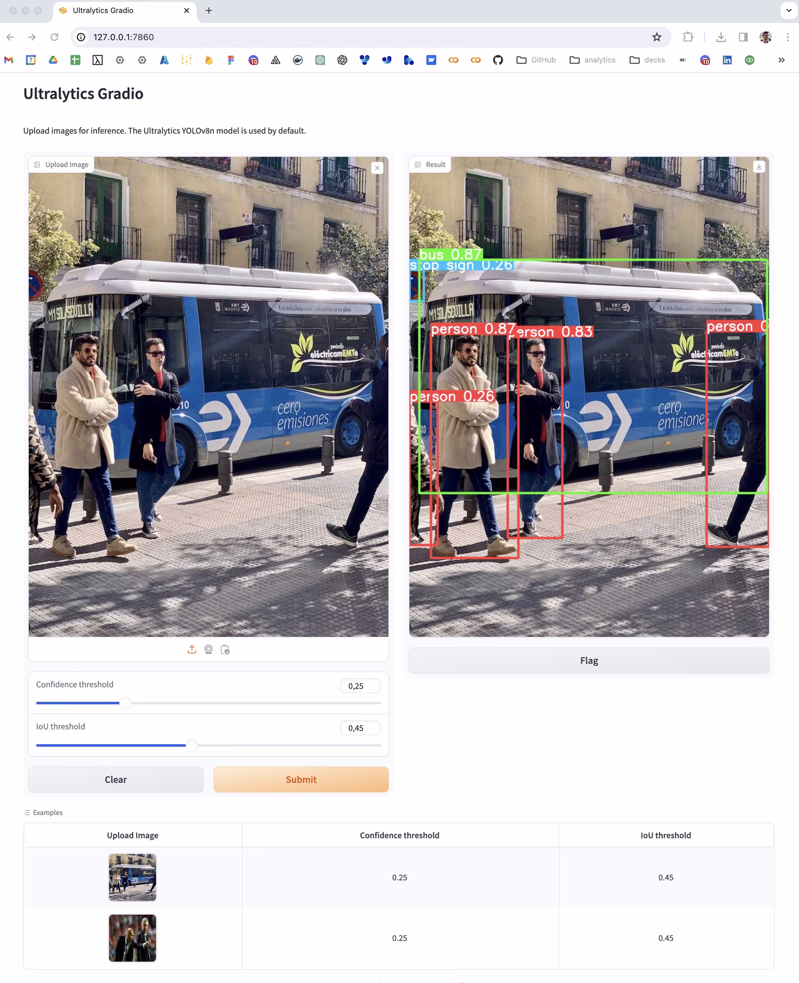Click the Result image with detections
The width and height of the screenshot is (799, 983).
tap(589, 397)
